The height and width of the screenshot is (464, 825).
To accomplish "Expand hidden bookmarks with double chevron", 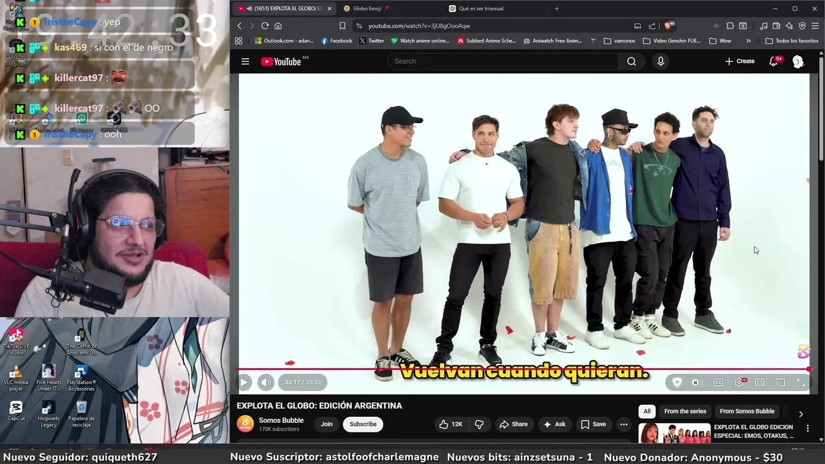I will coord(748,41).
